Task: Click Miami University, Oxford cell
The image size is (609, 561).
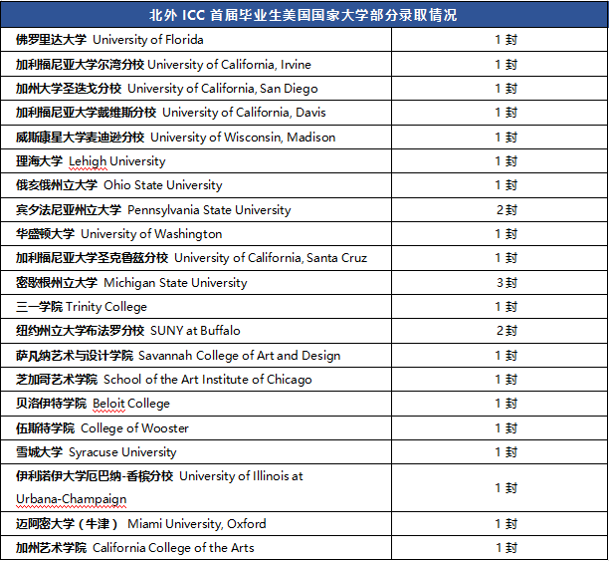Action: (x=196, y=524)
